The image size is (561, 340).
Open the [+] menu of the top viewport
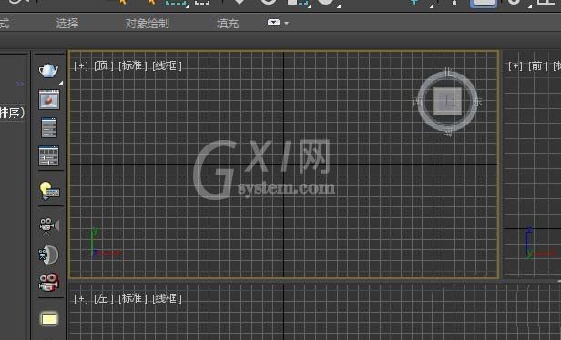(81, 65)
